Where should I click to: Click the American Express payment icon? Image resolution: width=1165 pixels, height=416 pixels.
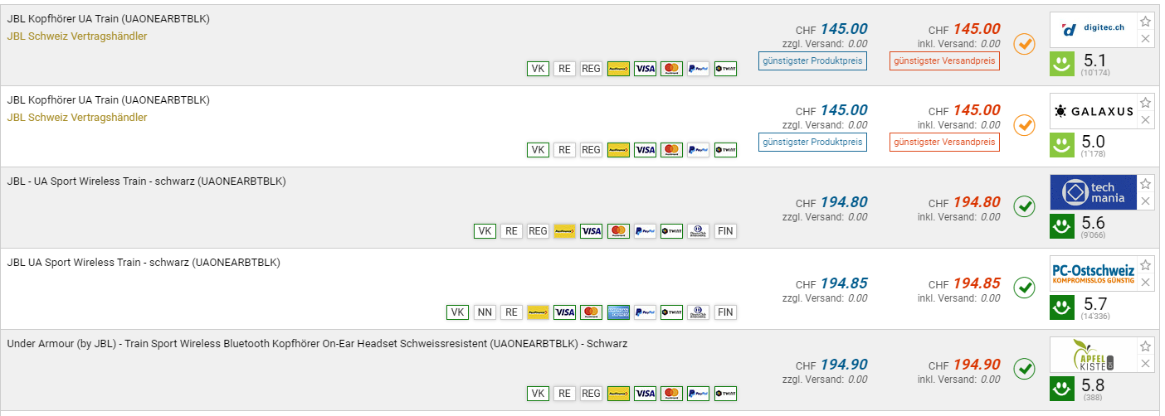(618, 312)
